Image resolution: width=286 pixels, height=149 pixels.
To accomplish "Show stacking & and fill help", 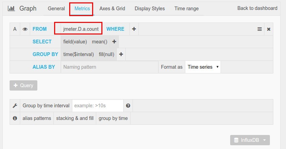I will (x=75, y=118).
